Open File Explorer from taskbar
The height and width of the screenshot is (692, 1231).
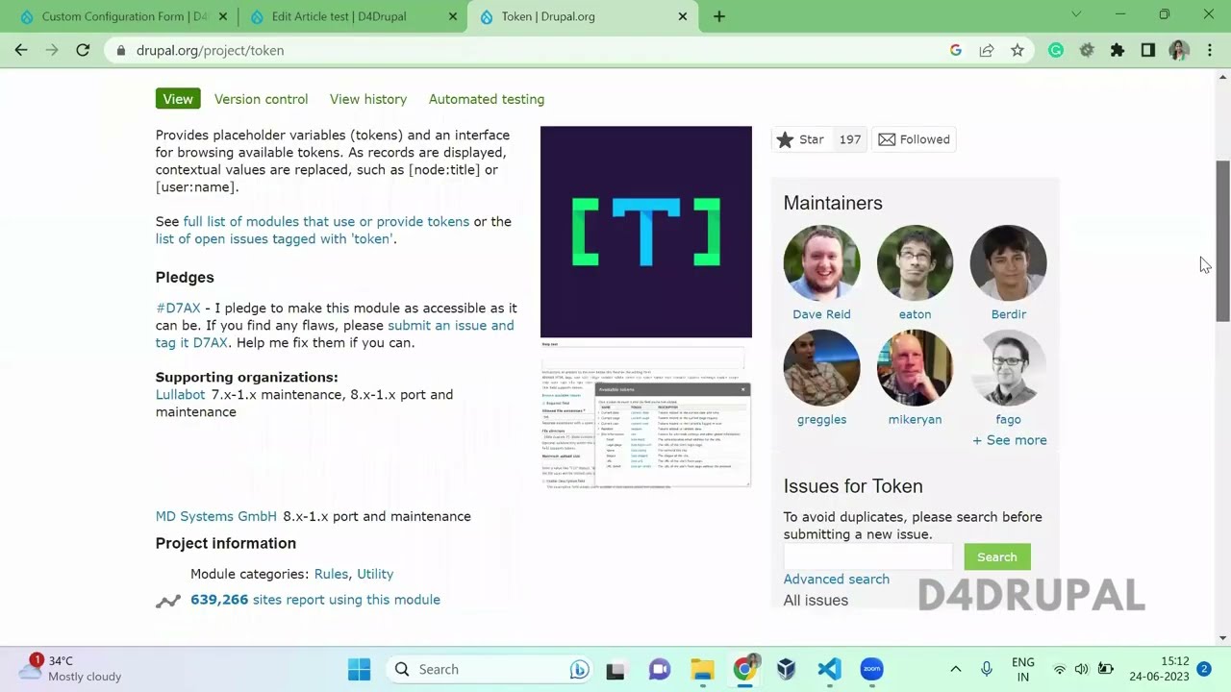(702, 669)
